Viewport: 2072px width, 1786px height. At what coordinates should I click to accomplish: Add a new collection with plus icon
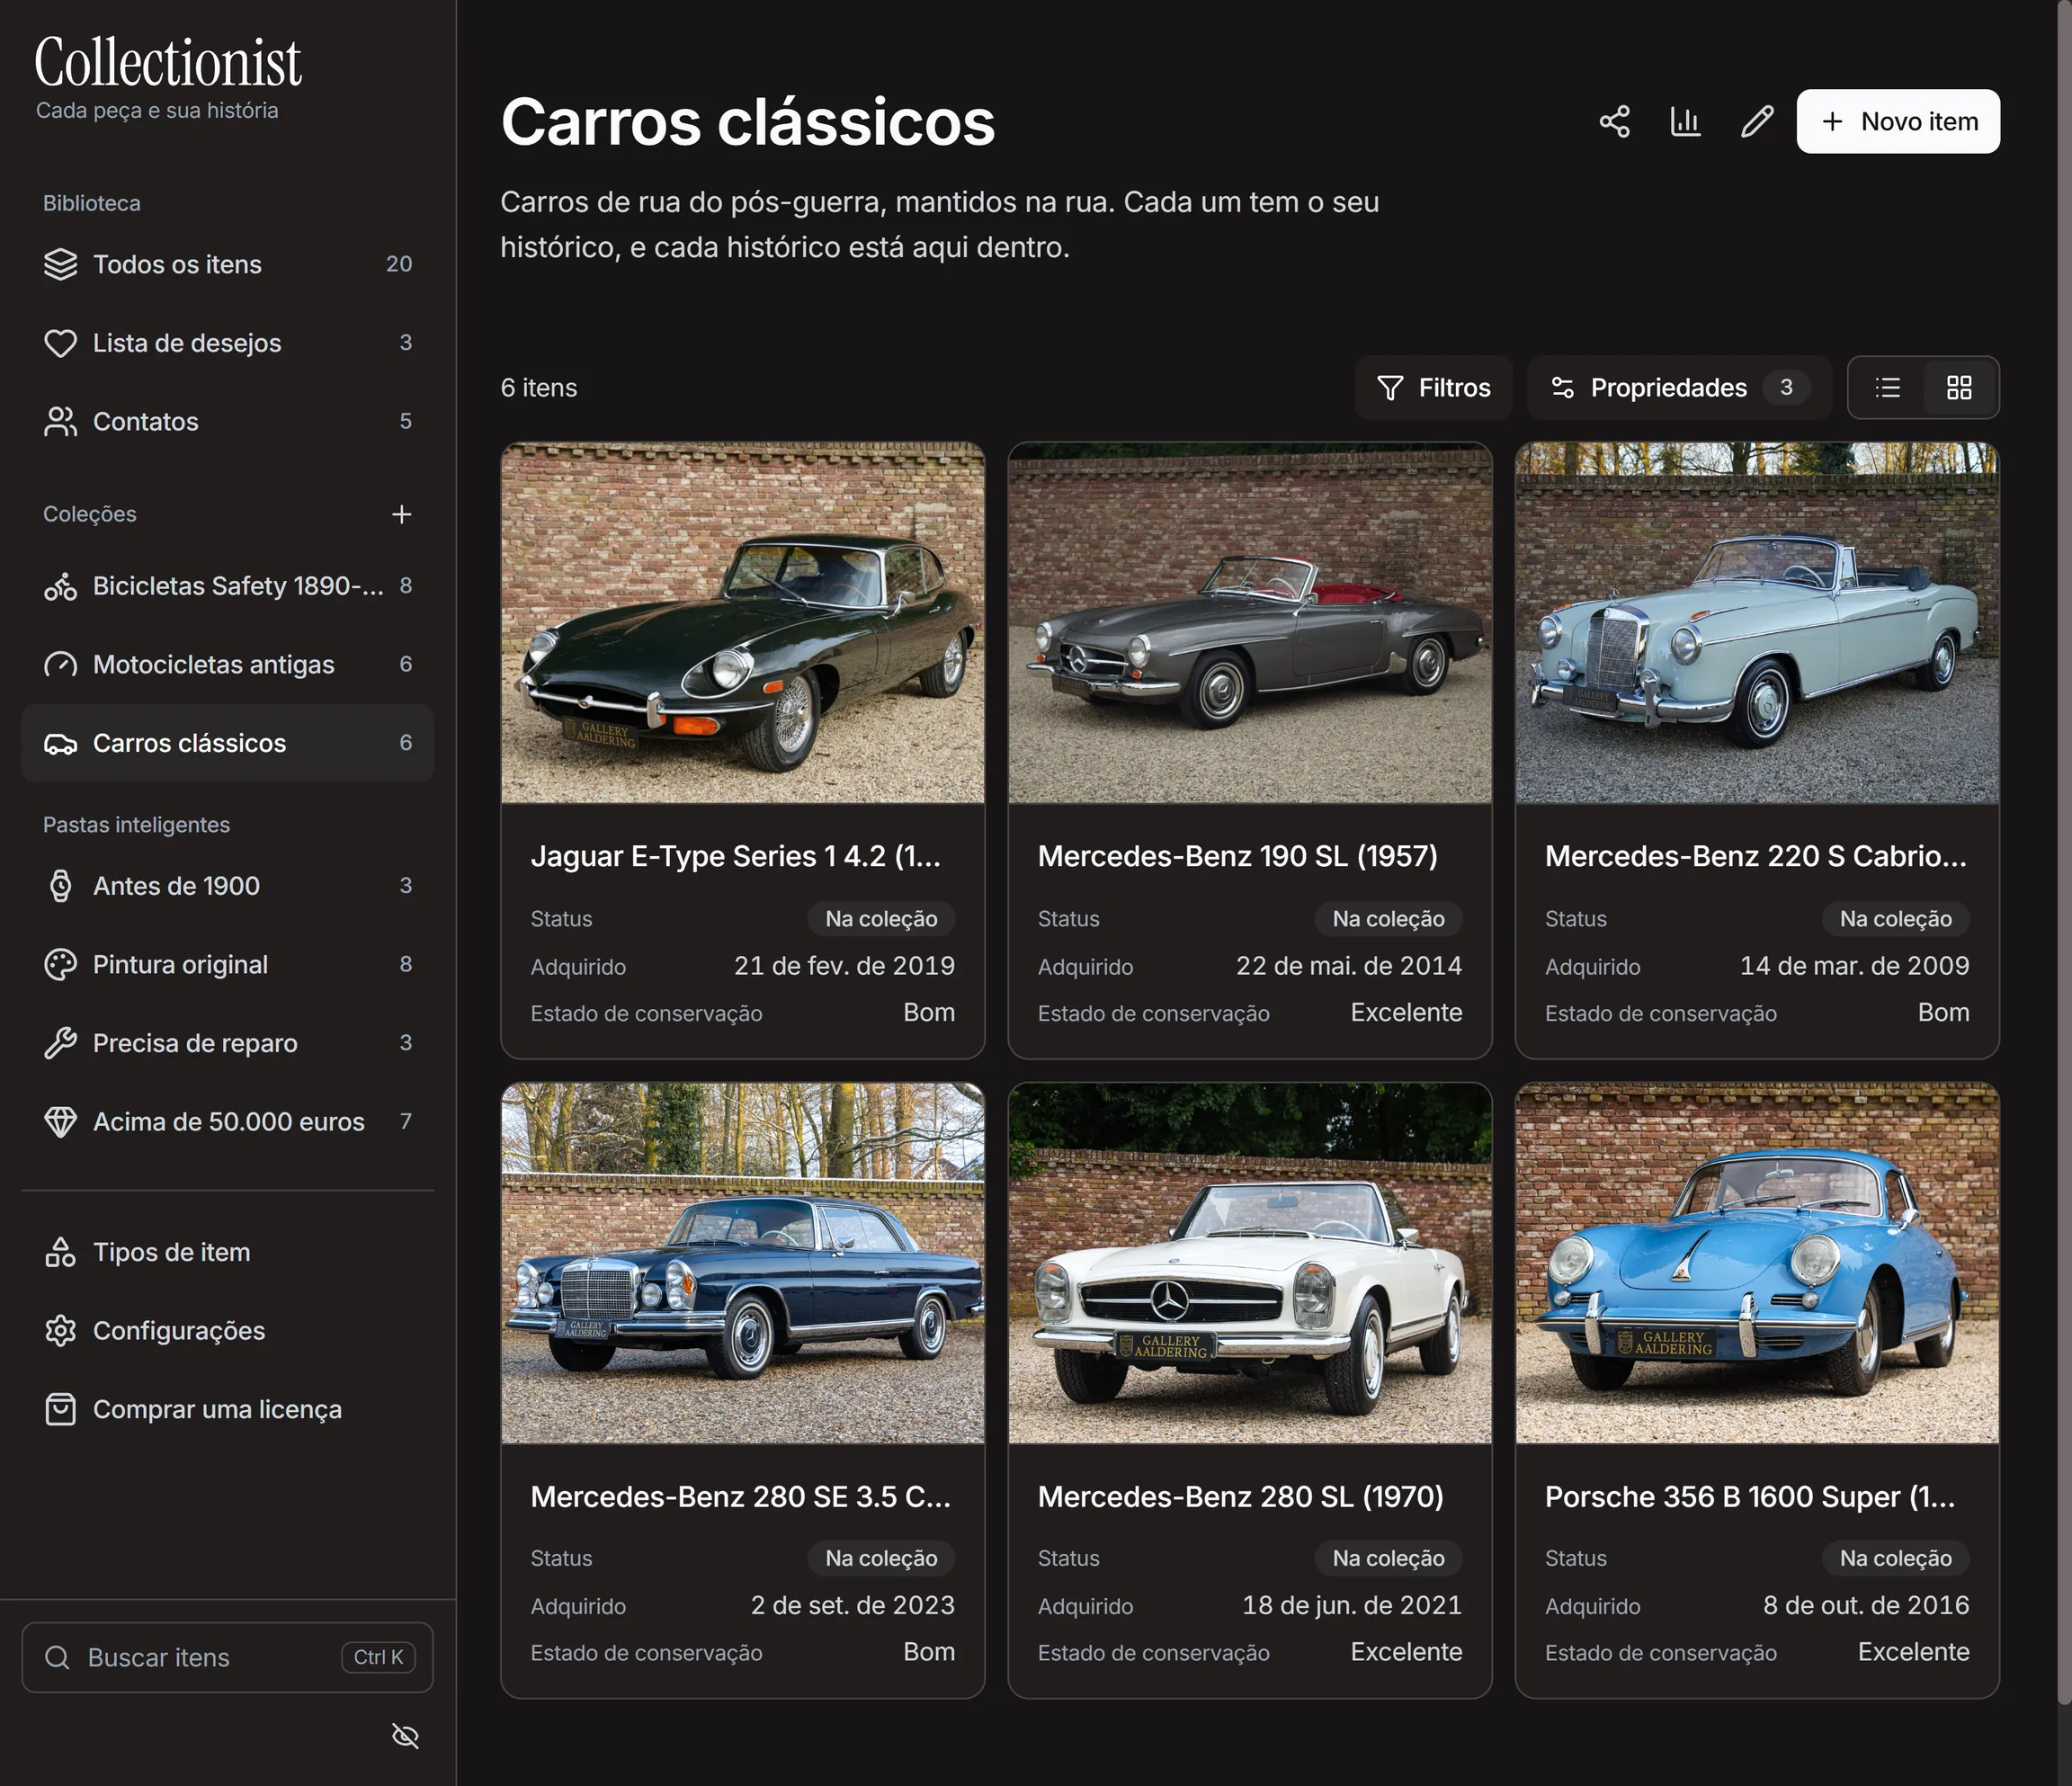pos(401,514)
